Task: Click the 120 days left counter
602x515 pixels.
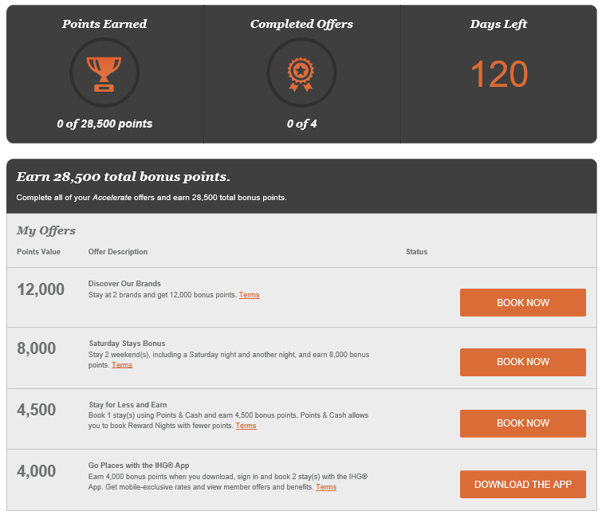Action: (x=498, y=75)
